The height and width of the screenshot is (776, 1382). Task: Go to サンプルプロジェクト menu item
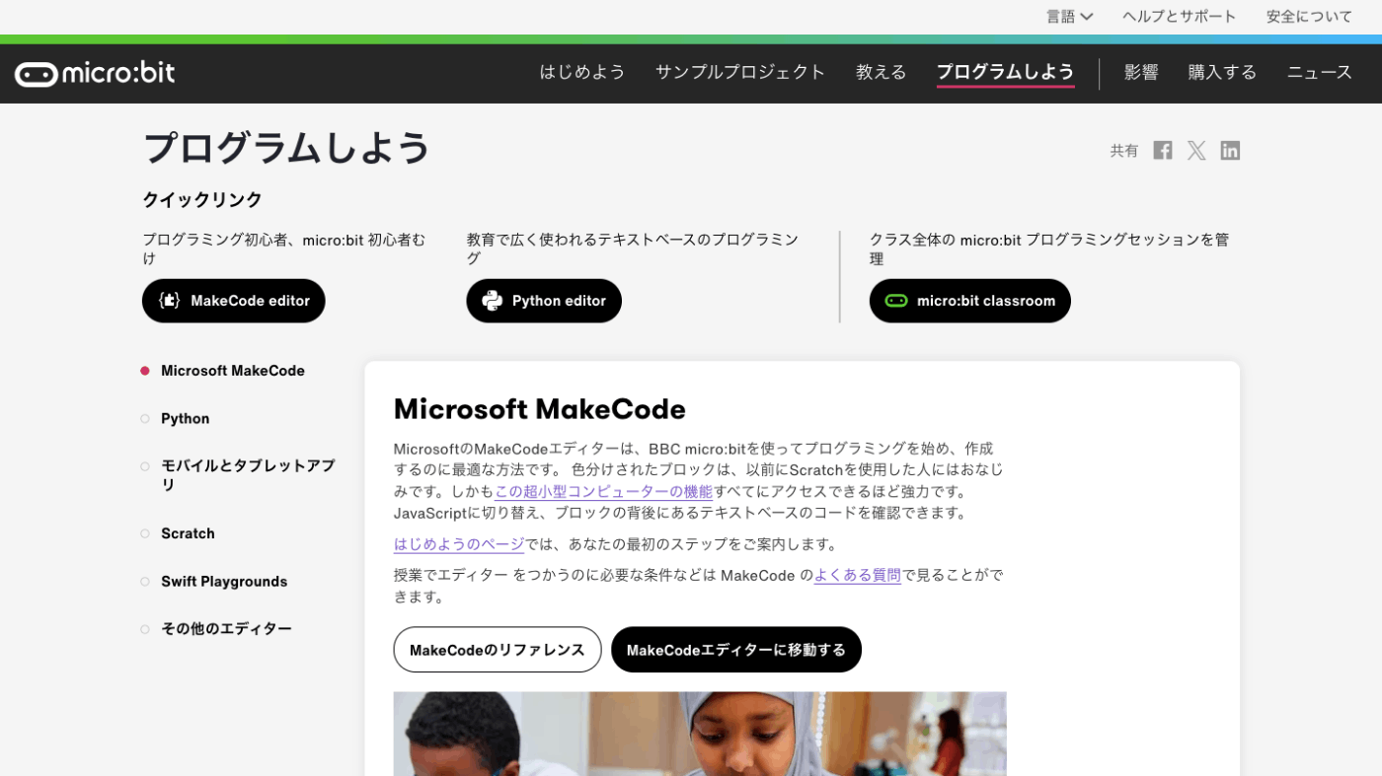pos(740,72)
